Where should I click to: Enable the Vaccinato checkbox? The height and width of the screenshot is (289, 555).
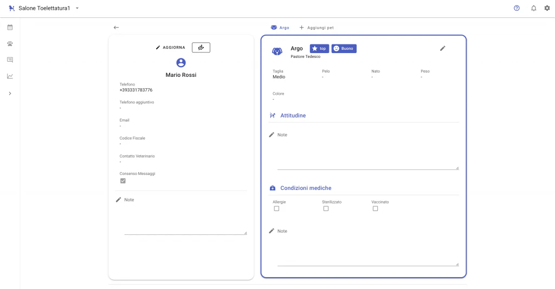pos(375,208)
